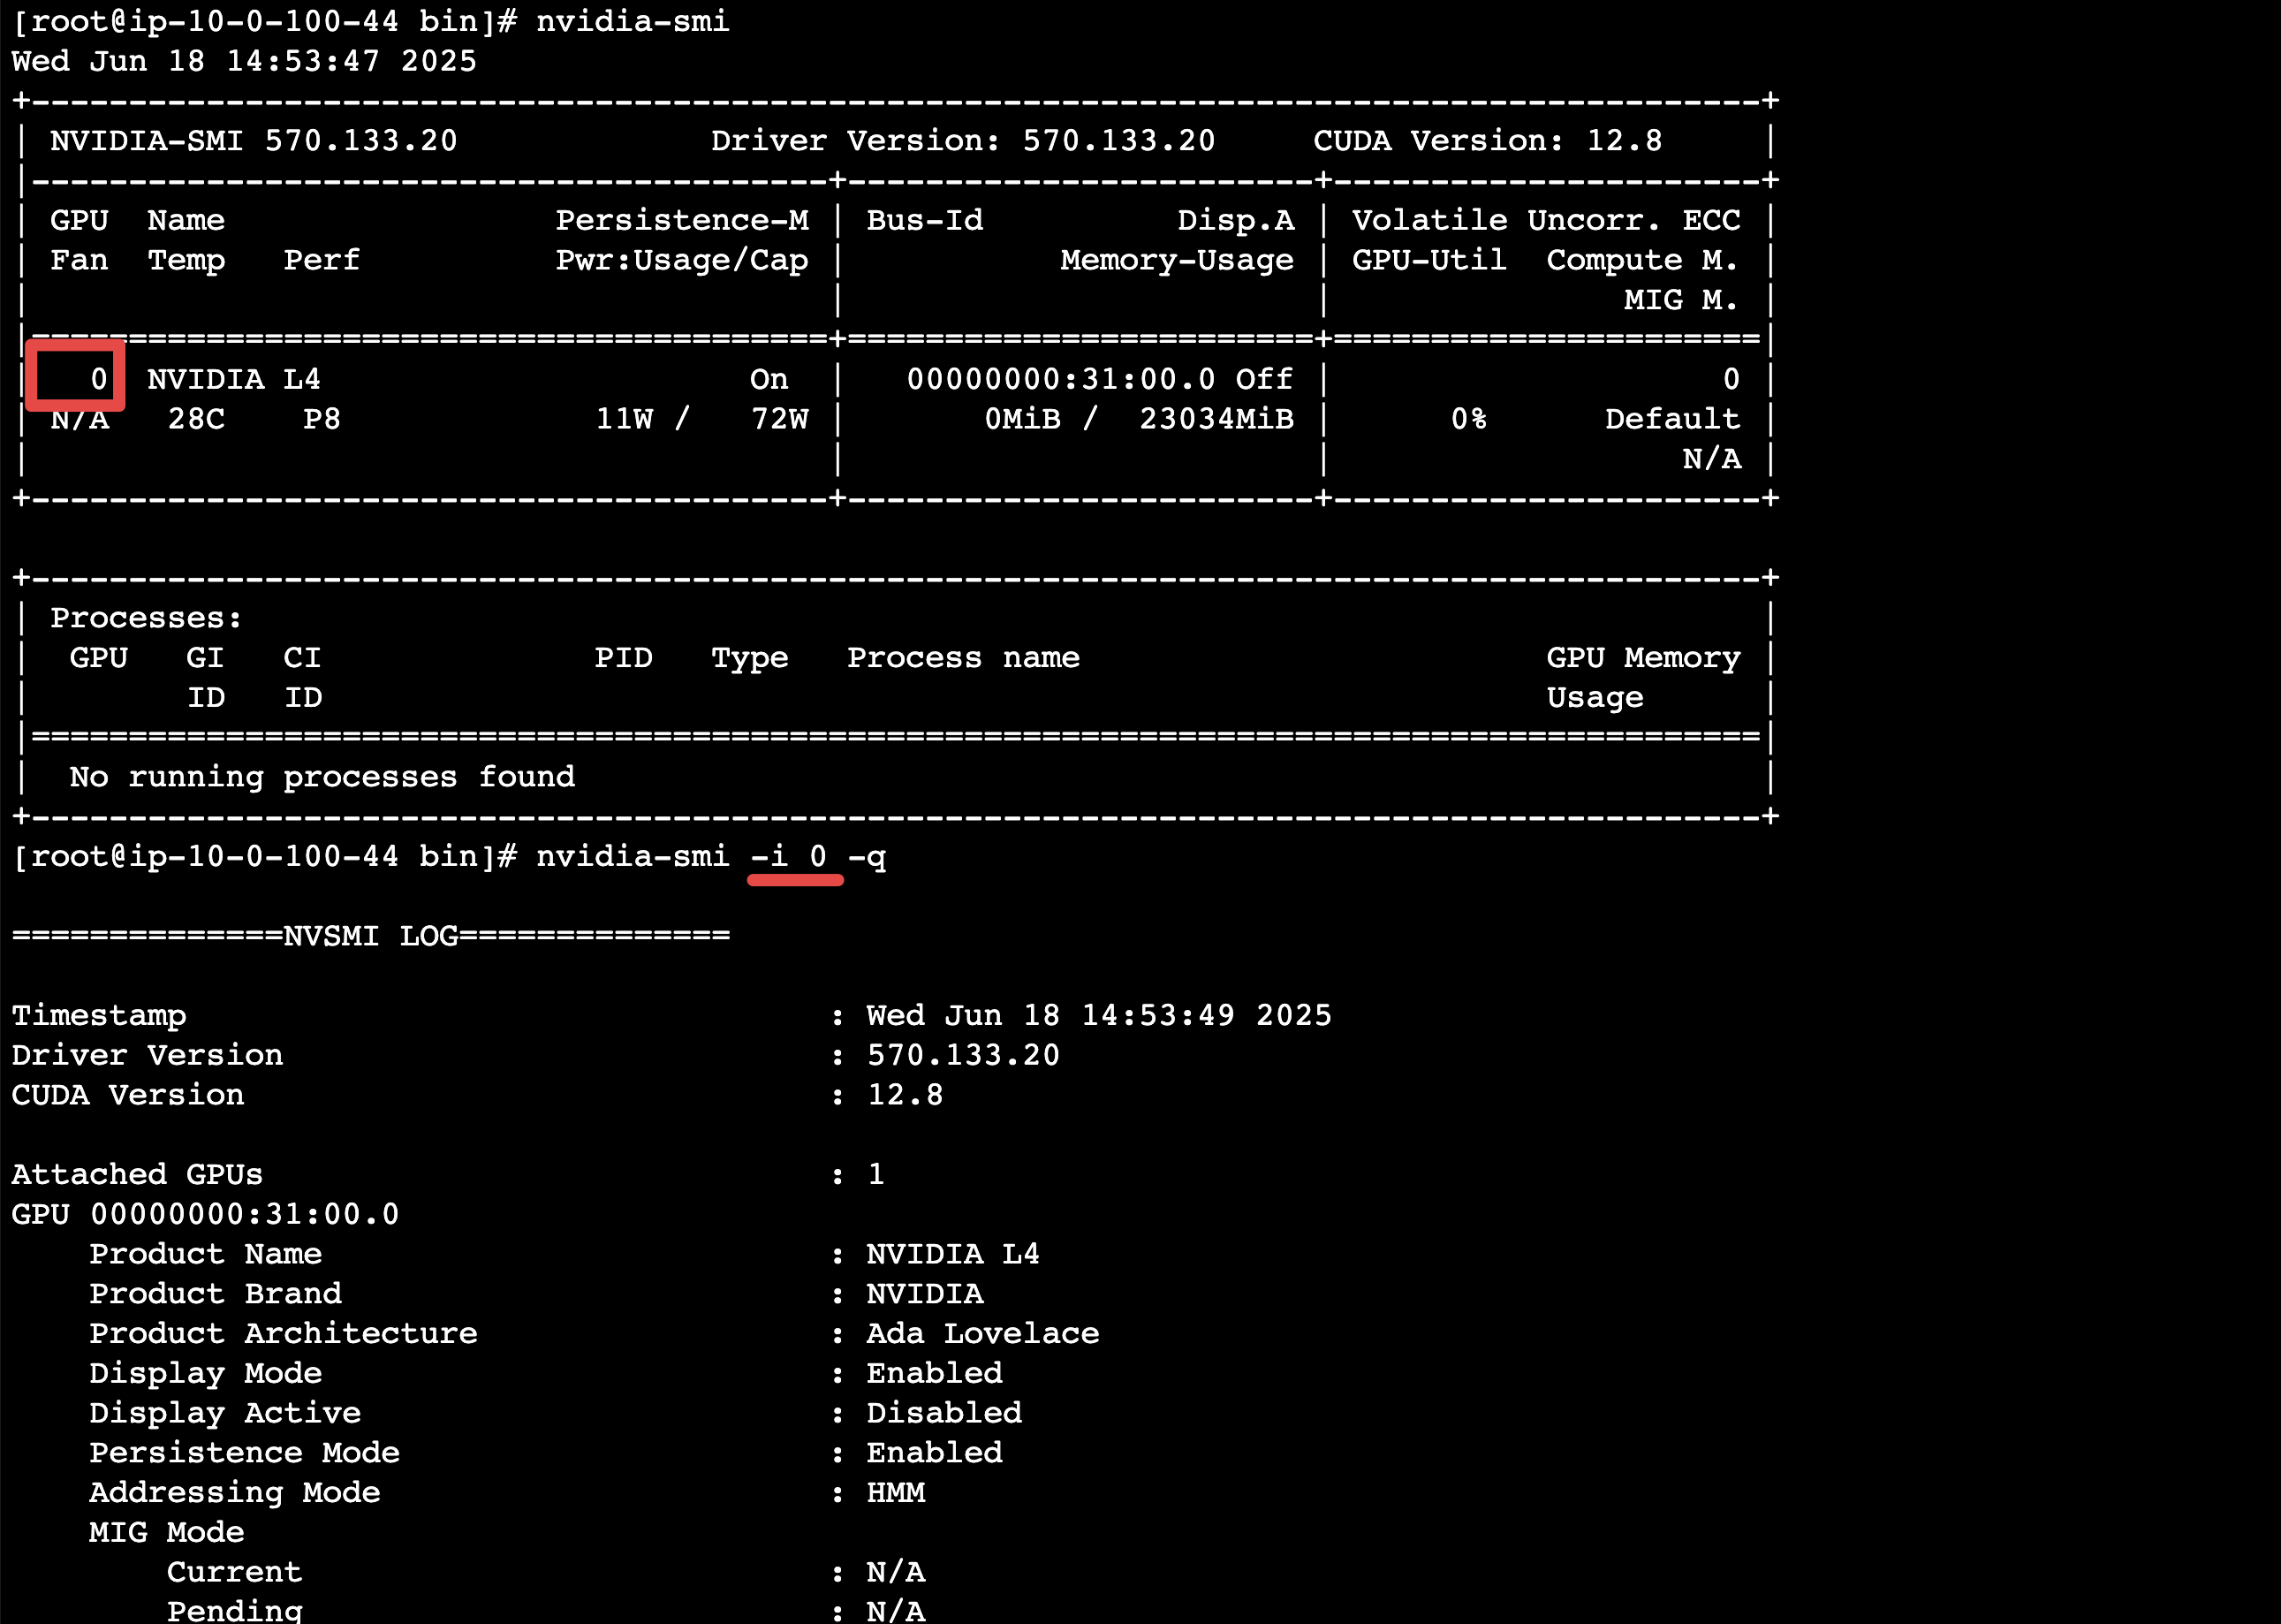Image resolution: width=2281 pixels, height=1624 pixels.
Task: Click the red-boxed GPU index 0
Action: point(96,379)
